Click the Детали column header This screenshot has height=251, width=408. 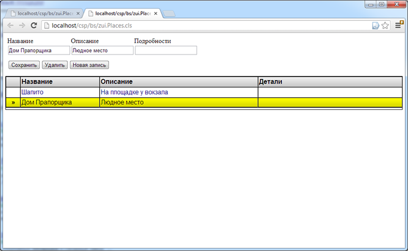pos(330,81)
